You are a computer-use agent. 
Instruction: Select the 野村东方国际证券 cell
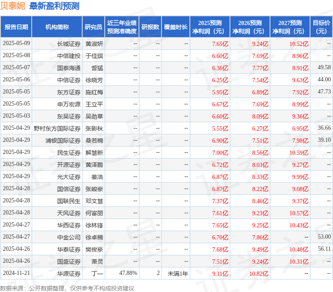pyautogui.click(x=57, y=129)
